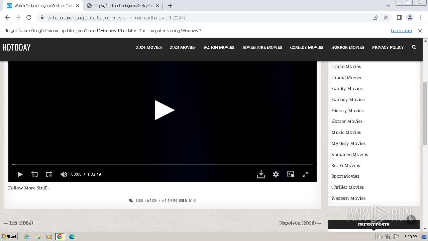Dismiss the Chrome update notification bar
Image resolution: width=428 pixels, height=241 pixels.
click(x=420, y=30)
